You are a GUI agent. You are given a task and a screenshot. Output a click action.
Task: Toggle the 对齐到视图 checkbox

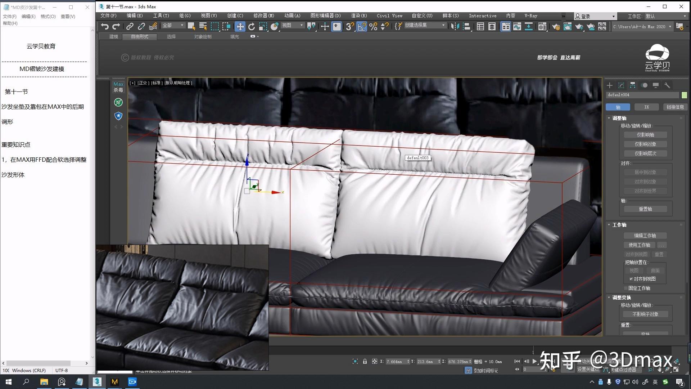tap(631, 279)
